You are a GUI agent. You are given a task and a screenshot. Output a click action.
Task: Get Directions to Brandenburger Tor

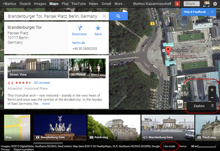tap(79, 31)
